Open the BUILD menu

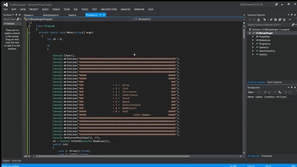45,9
